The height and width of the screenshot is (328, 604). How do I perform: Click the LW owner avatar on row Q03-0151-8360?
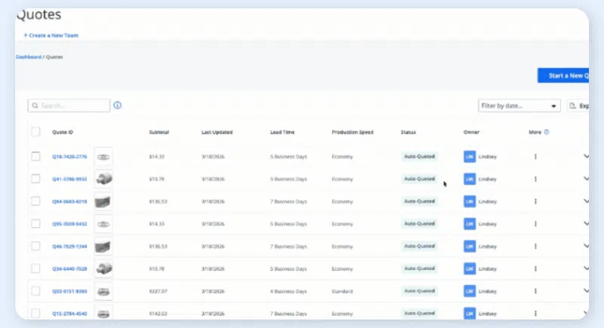coord(470,291)
